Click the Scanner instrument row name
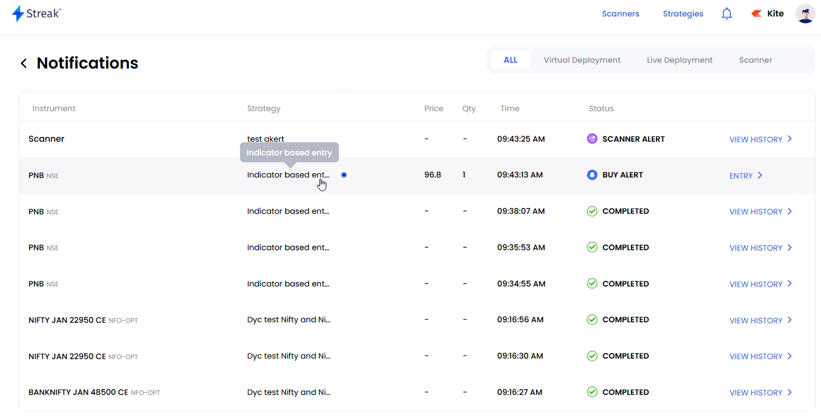This screenshot has width=821, height=417. [47, 139]
